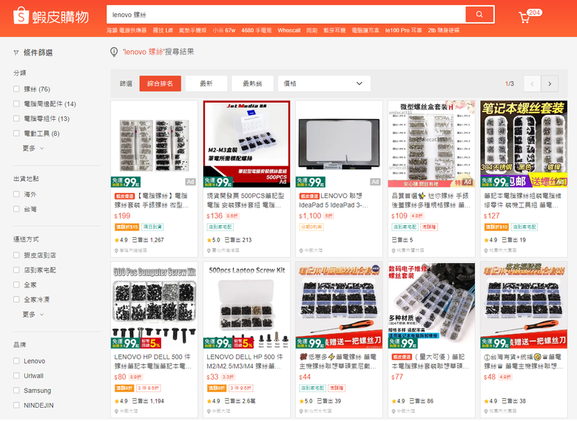The image size is (577, 421).
Task: Click suggested search 4680 手電筒
Action: tap(257, 30)
